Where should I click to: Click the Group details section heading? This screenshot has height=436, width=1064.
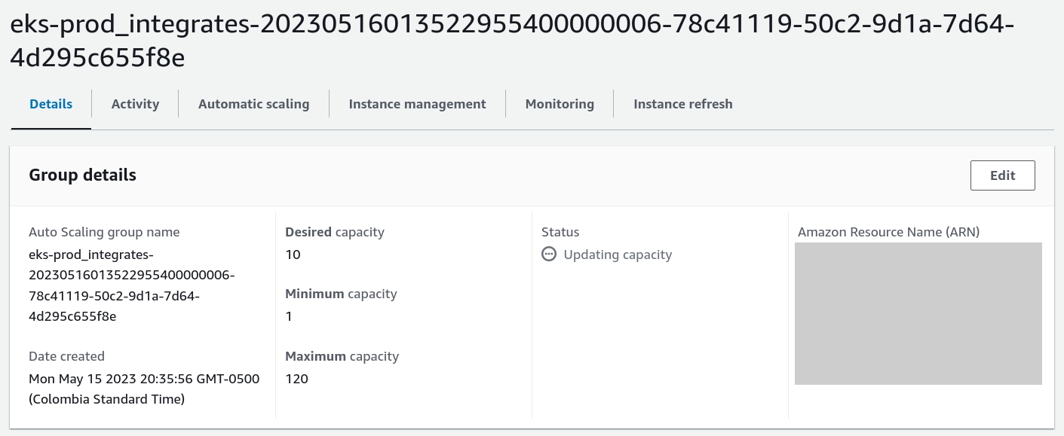83,175
